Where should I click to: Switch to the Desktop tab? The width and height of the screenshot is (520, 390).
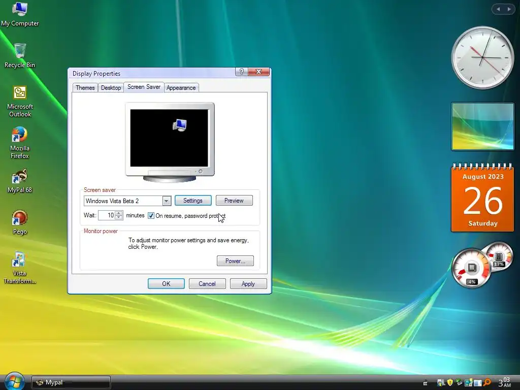click(111, 87)
